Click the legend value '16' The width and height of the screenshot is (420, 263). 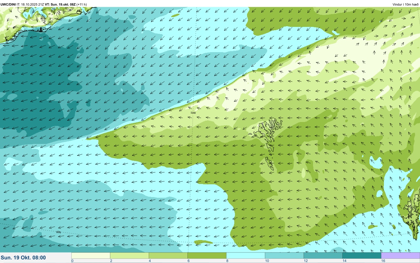(x=383, y=261)
